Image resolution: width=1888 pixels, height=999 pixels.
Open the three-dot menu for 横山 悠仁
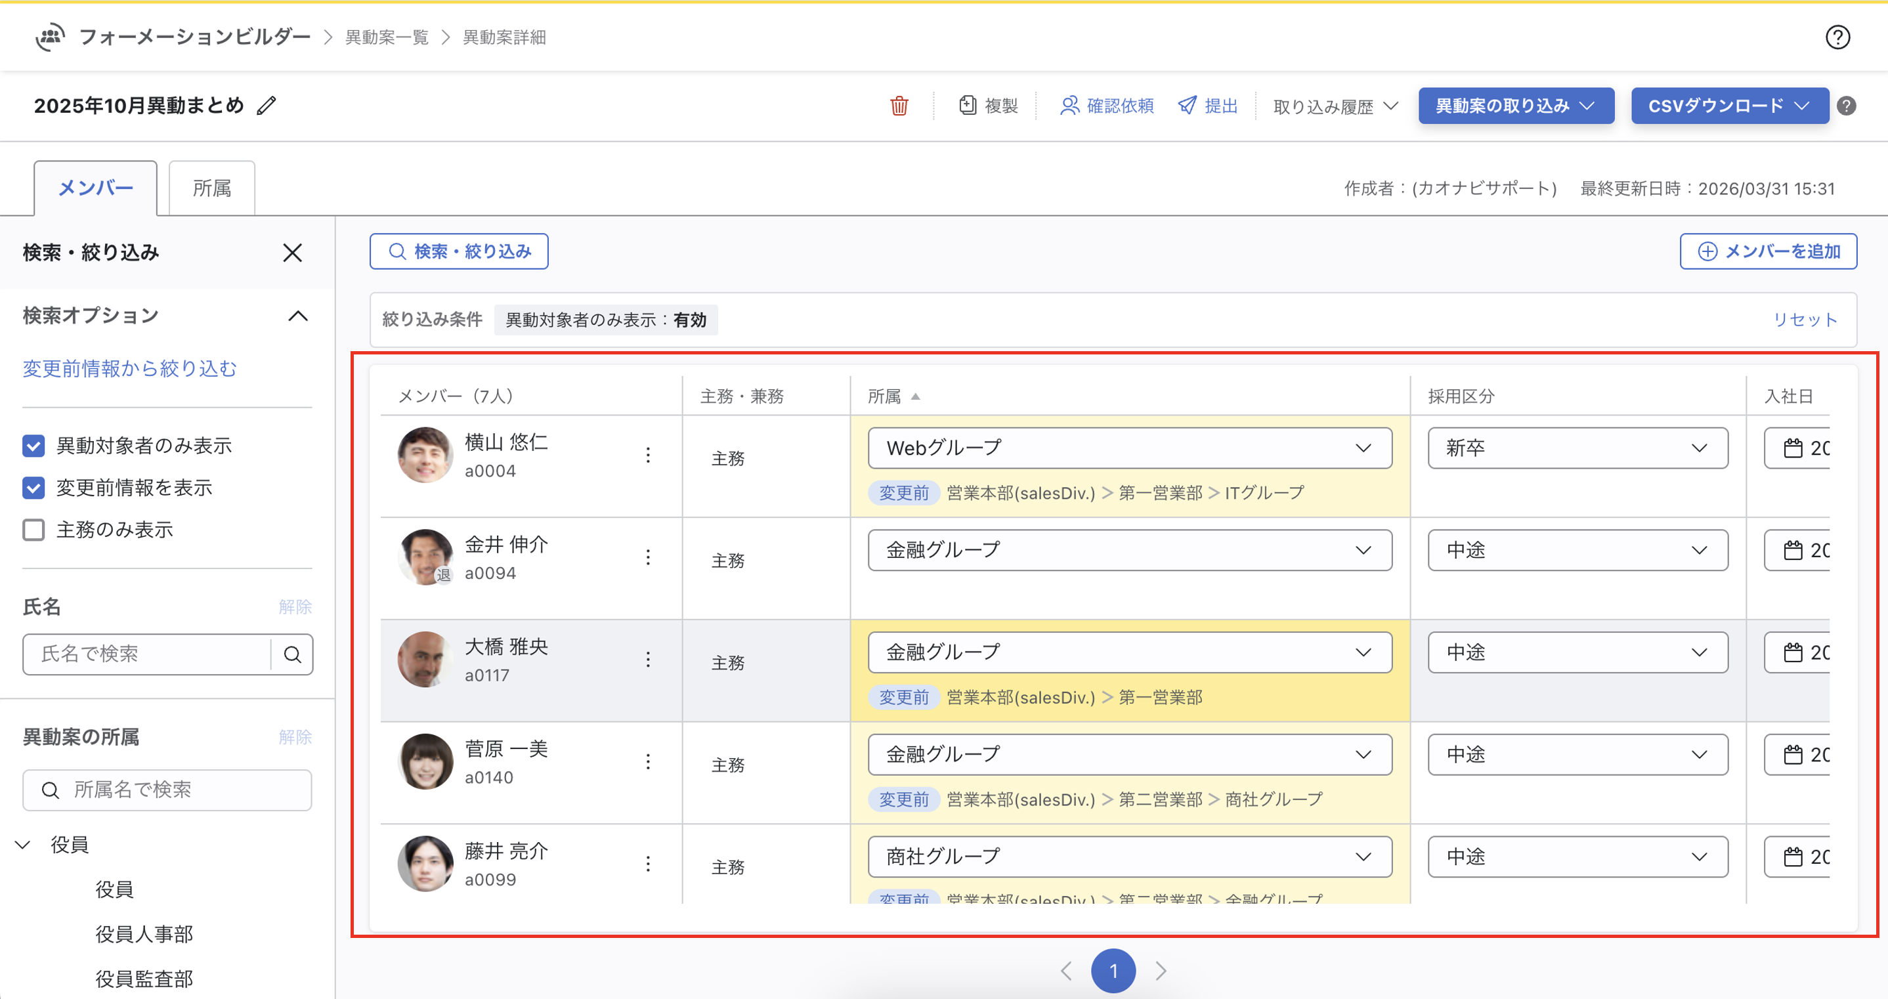pos(648,455)
